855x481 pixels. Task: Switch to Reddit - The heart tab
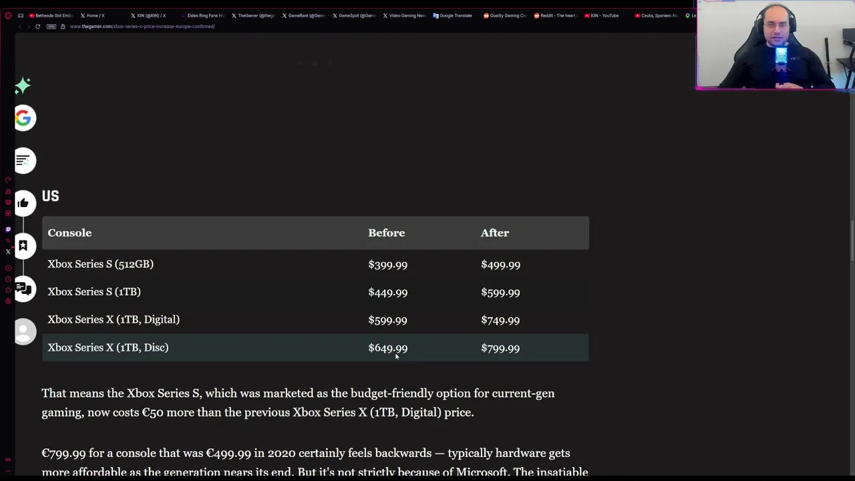(x=556, y=15)
